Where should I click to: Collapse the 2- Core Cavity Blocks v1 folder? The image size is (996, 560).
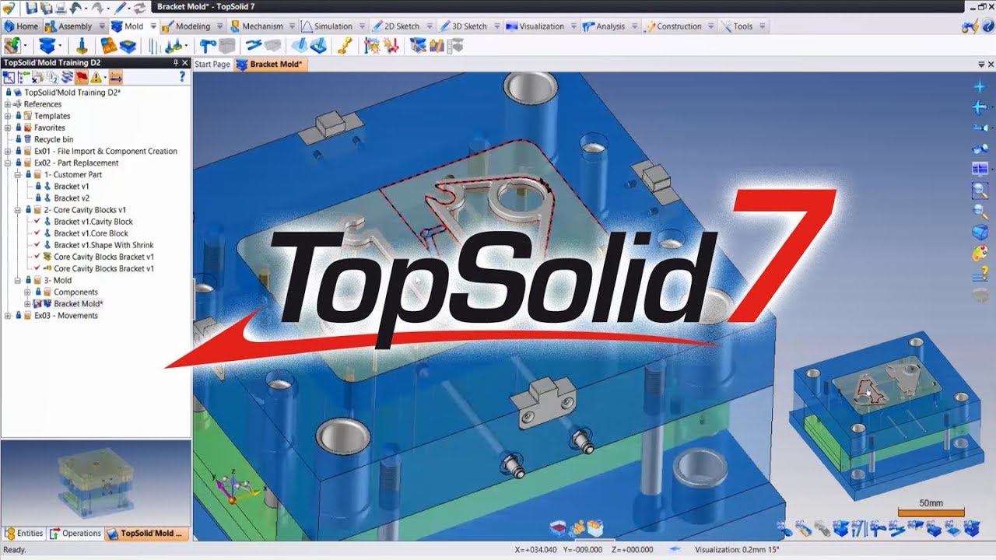[x=17, y=210]
